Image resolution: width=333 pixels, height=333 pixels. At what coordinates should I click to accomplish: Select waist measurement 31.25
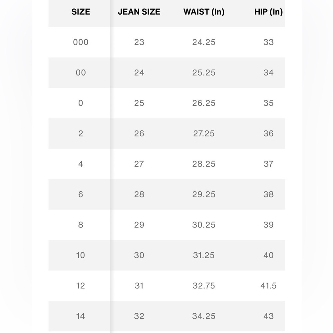point(204,255)
